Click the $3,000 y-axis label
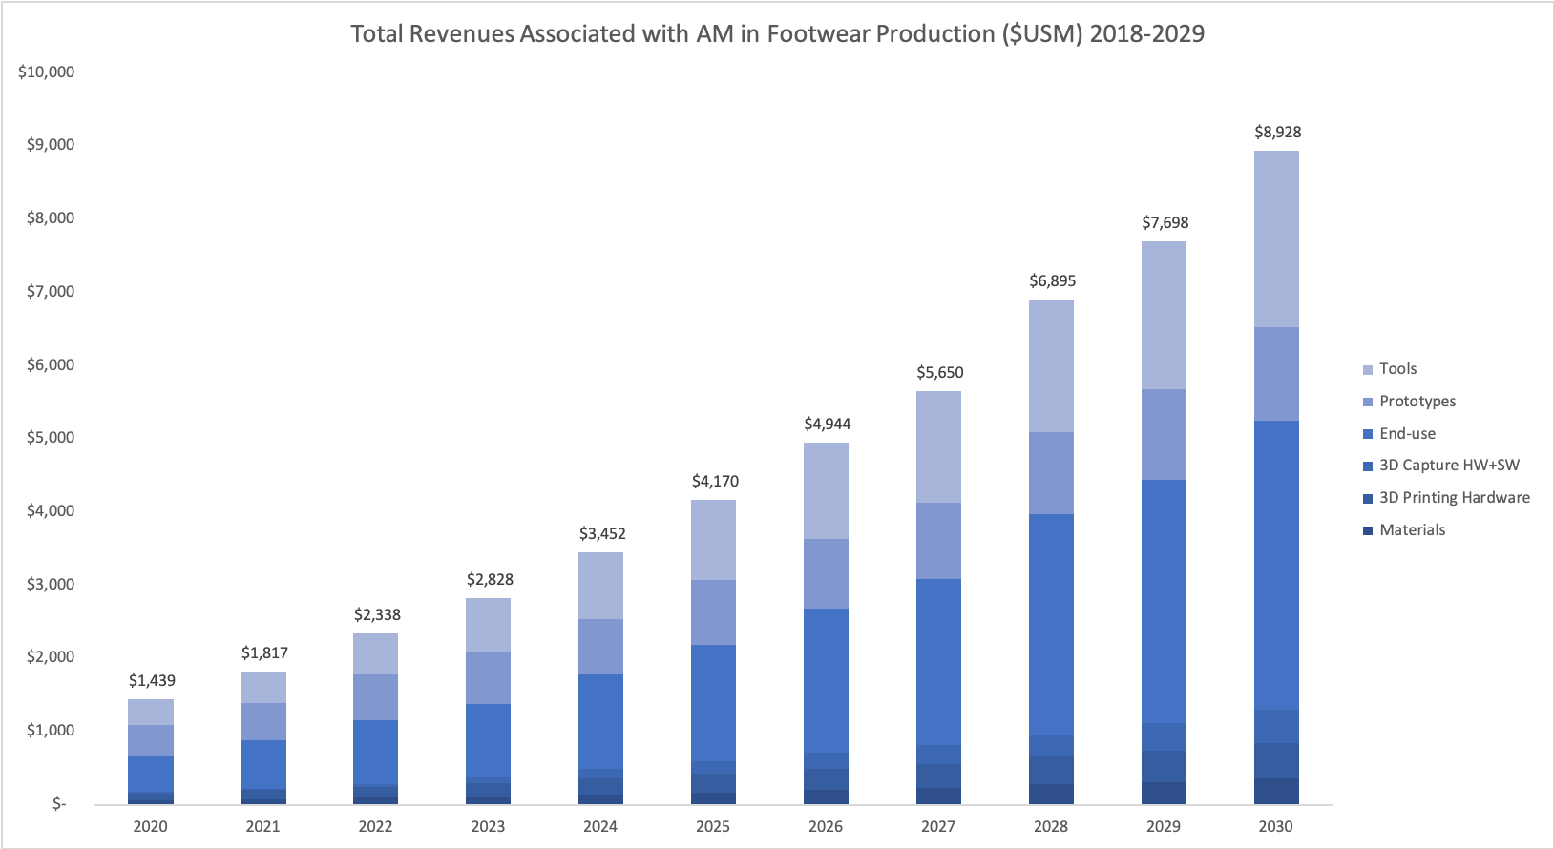Image resolution: width=1554 pixels, height=849 pixels. coord(51,584)
